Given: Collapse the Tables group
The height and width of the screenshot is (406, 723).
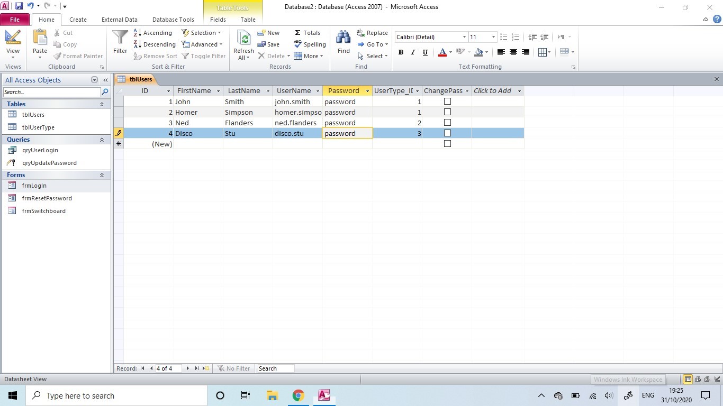Looking at the screenshot, I should point(102,104).
